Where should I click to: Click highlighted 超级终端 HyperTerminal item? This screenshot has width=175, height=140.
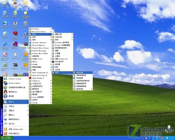coord(83,72)
